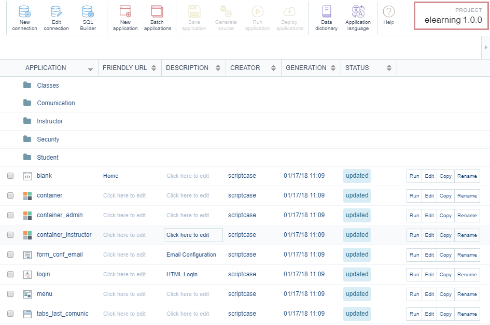Image resolution: width=490 pixels, height=325 pixels.
Task: Open the Data dictionary
Action: coord(326,18)
